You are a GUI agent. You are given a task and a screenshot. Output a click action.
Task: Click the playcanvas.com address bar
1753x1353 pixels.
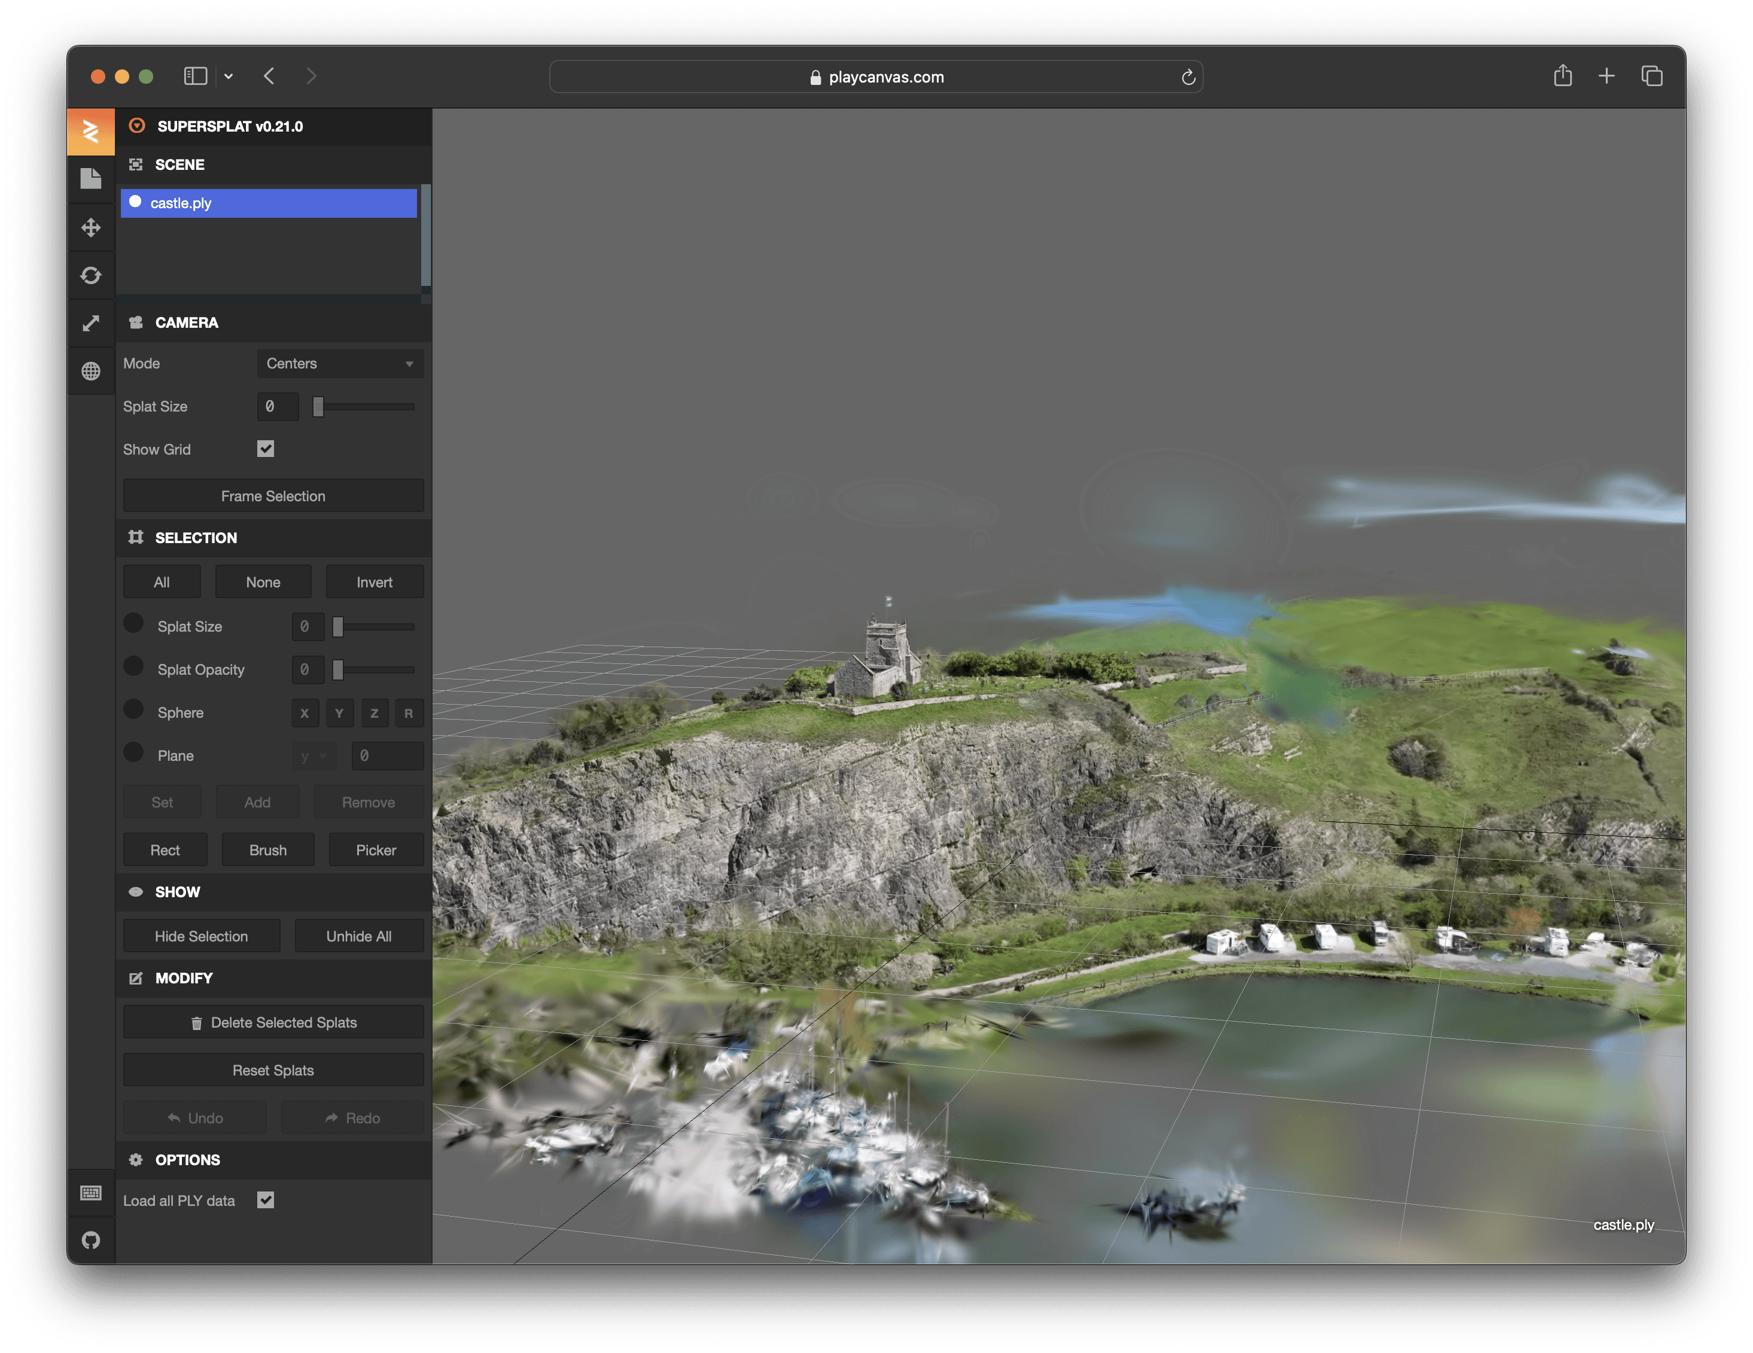click(876, 77)
